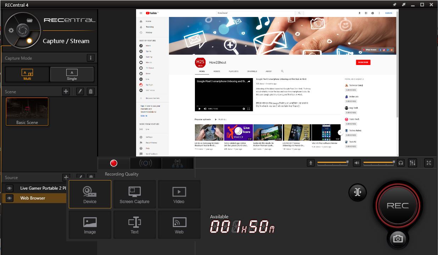The width and height of the screenshot is (438, 255).
Task: Adjust the microphone volume slider
Action: coord(333,162)
